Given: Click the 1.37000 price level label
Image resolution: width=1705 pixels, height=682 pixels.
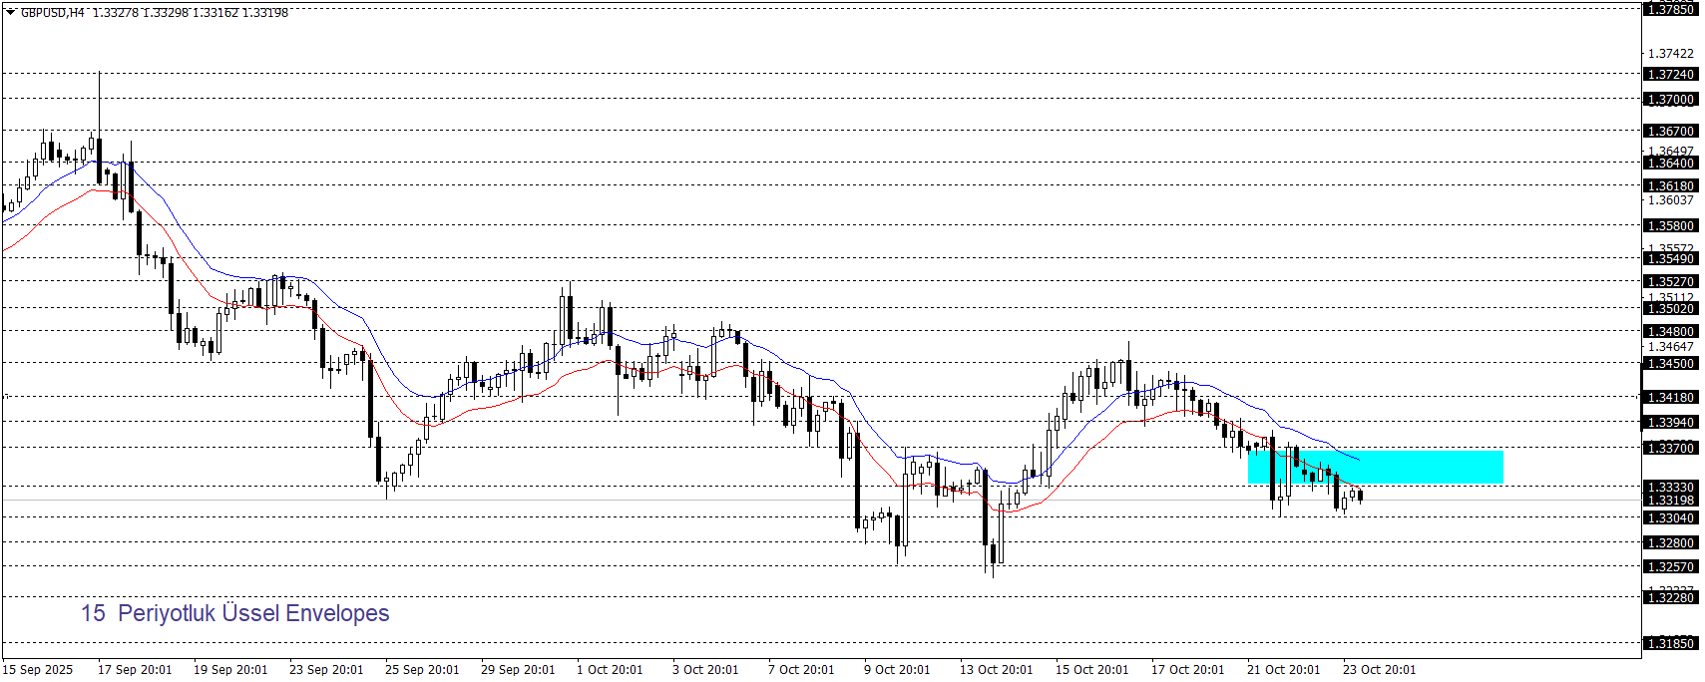Looking at the screenshot, I should (x=1669, y=100).
